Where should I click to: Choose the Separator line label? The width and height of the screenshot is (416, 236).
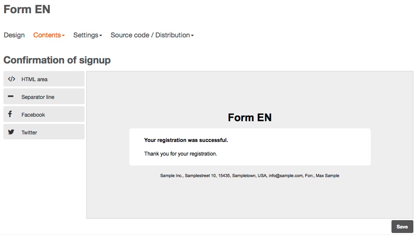coord(38,97)
